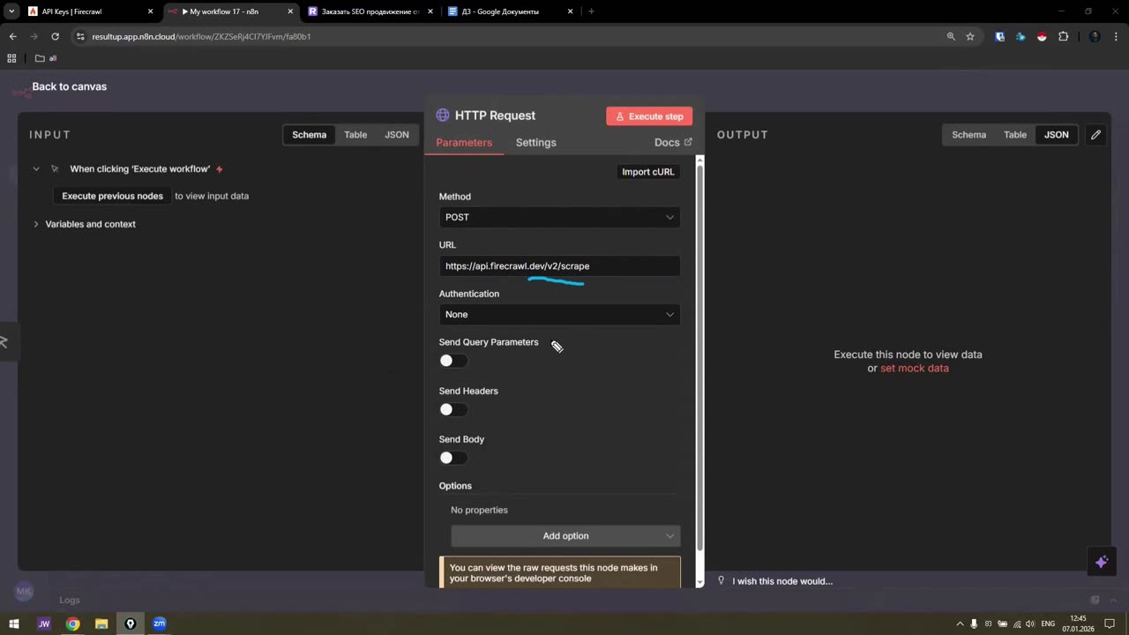Open the Authentication dropdown set to None
The image size is (1129, 635).
pos(559,314)
